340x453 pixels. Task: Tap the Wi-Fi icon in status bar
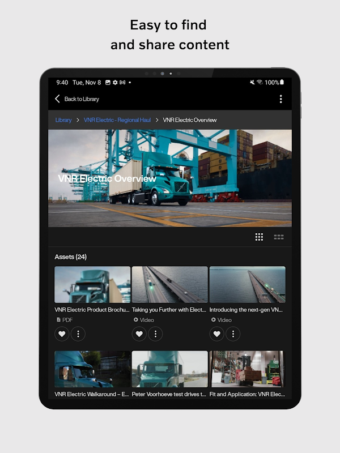[260, 82]
